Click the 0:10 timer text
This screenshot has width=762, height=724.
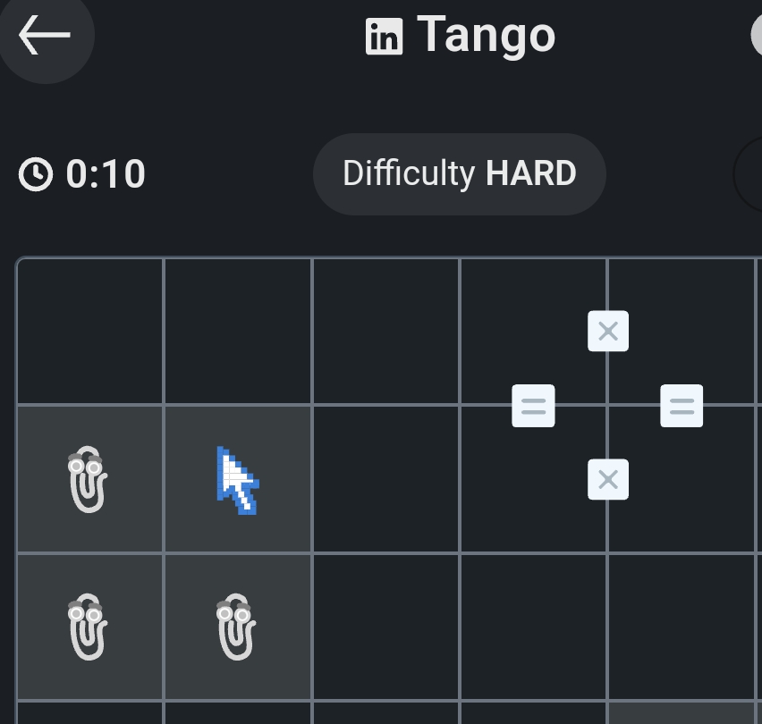[106, 174]
